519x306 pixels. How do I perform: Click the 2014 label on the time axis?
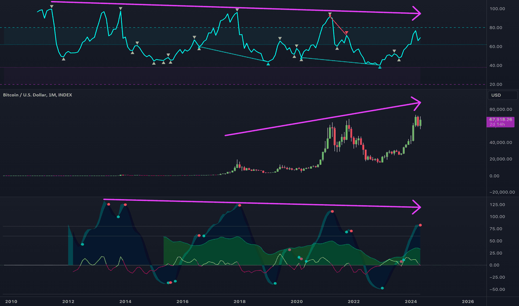[x=125, y=302]
